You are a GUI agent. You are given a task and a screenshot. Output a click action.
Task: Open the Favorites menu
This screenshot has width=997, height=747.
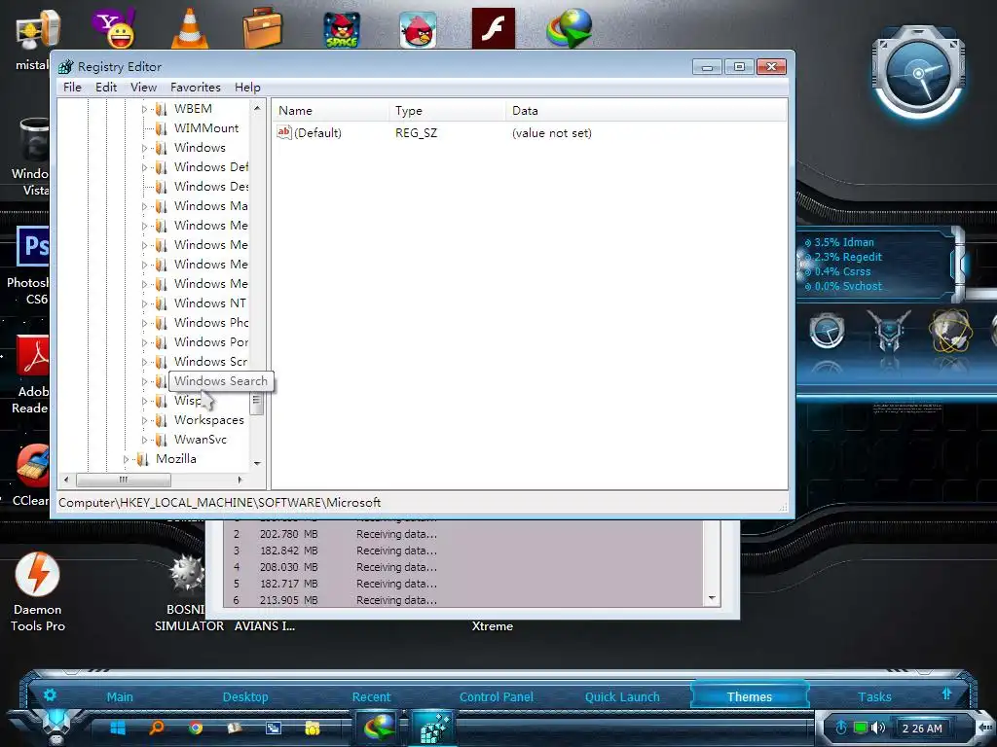195,87
